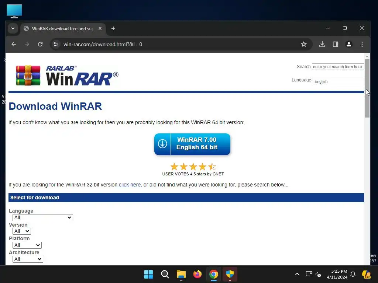378x283 pixels.
Task: Click the page vertical scrollbar thumb
Action: (367, 88)
